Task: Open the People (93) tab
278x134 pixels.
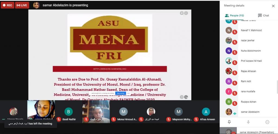Action: click(x=234, y=15)
